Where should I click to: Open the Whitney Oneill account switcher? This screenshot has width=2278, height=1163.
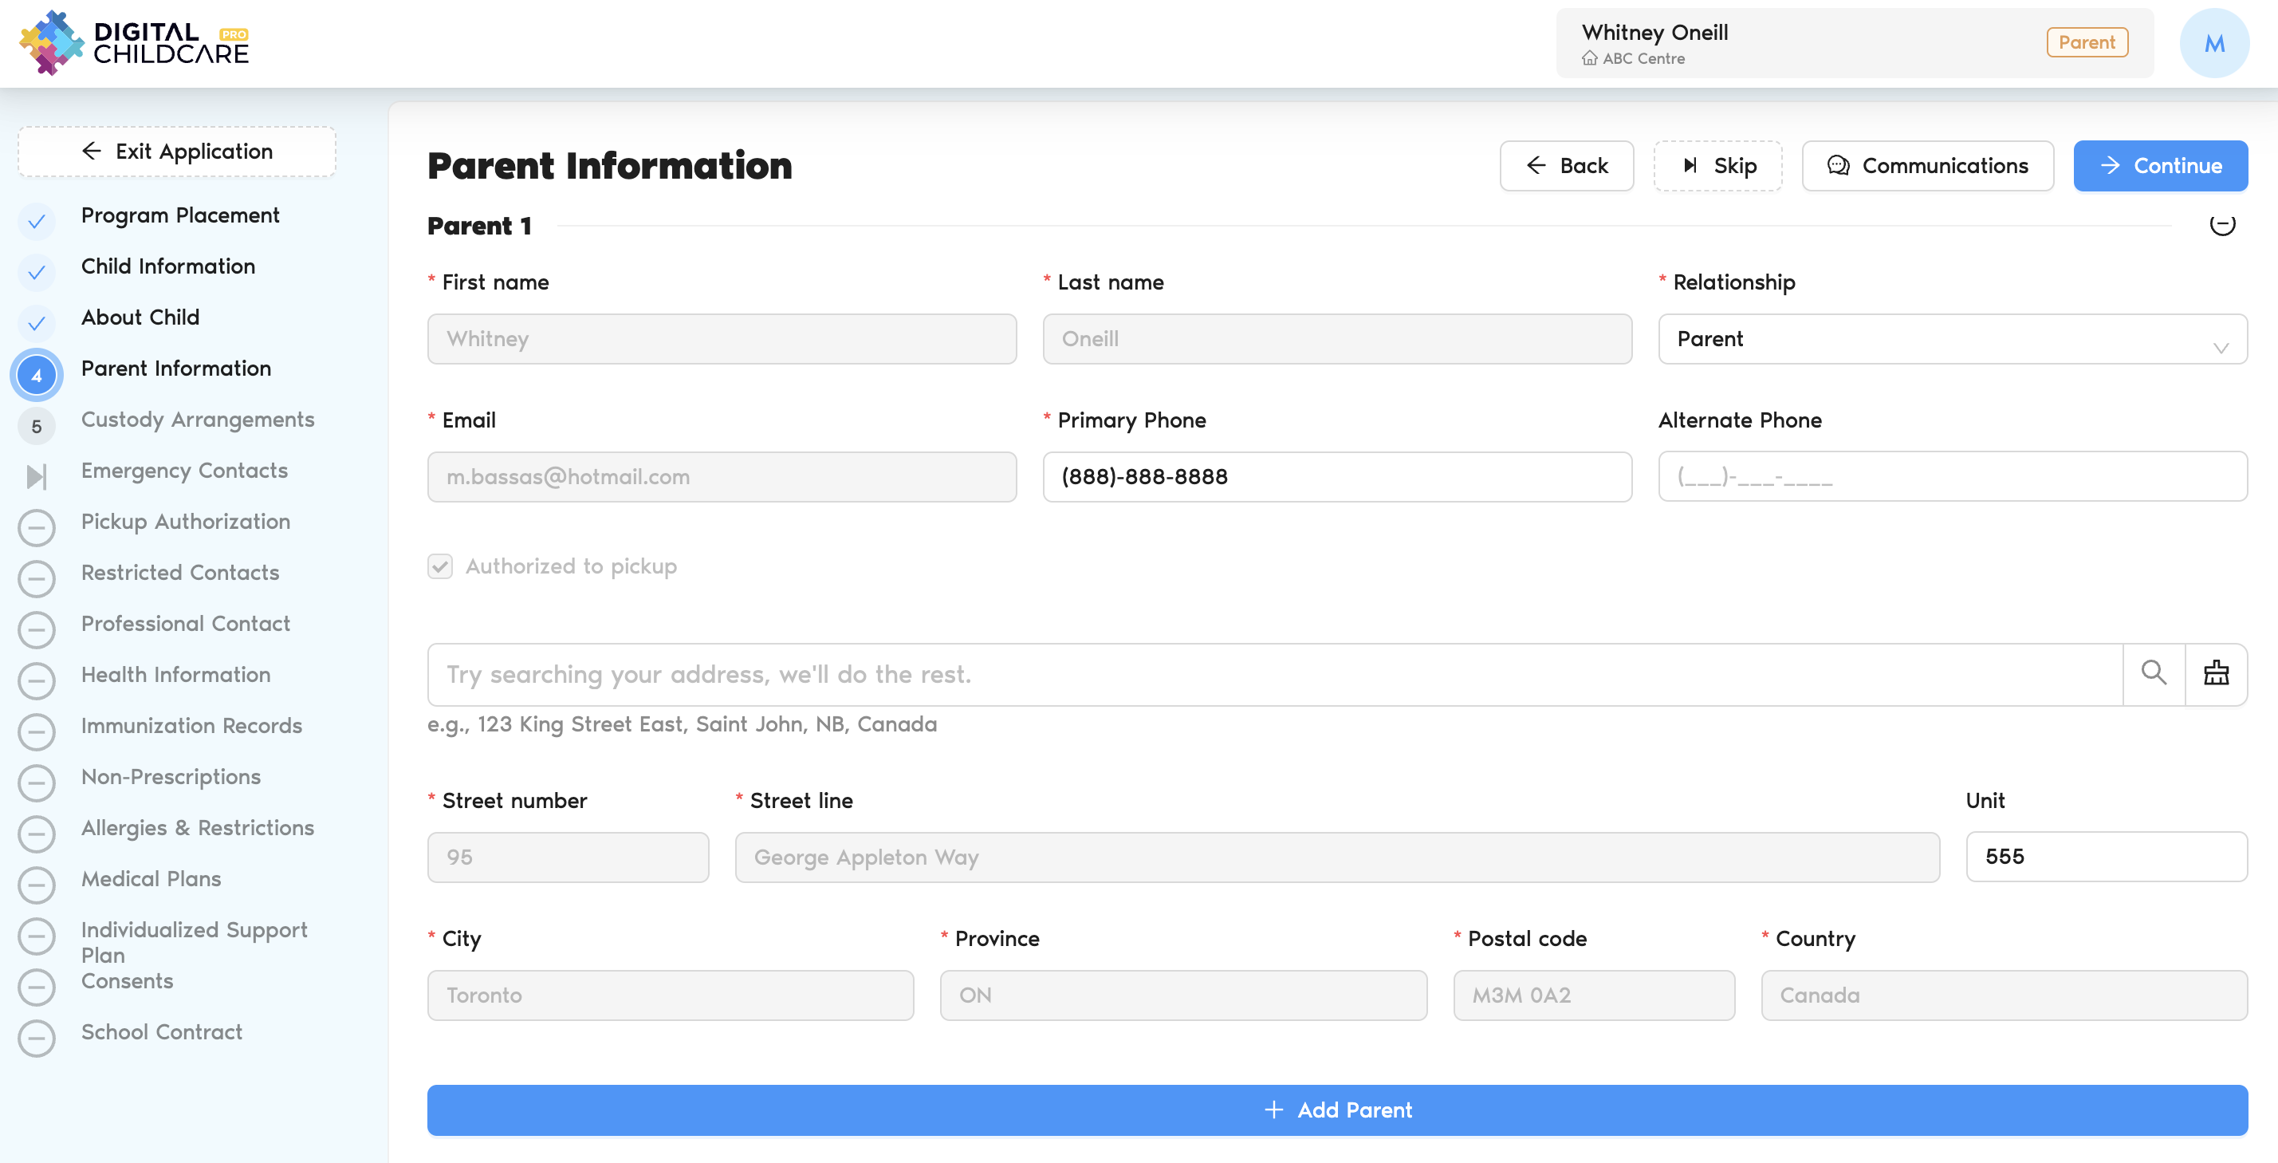[1854, 43]
